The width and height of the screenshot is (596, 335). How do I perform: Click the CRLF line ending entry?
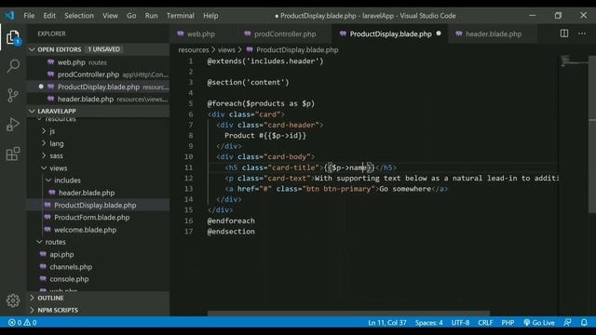[485, 323]
